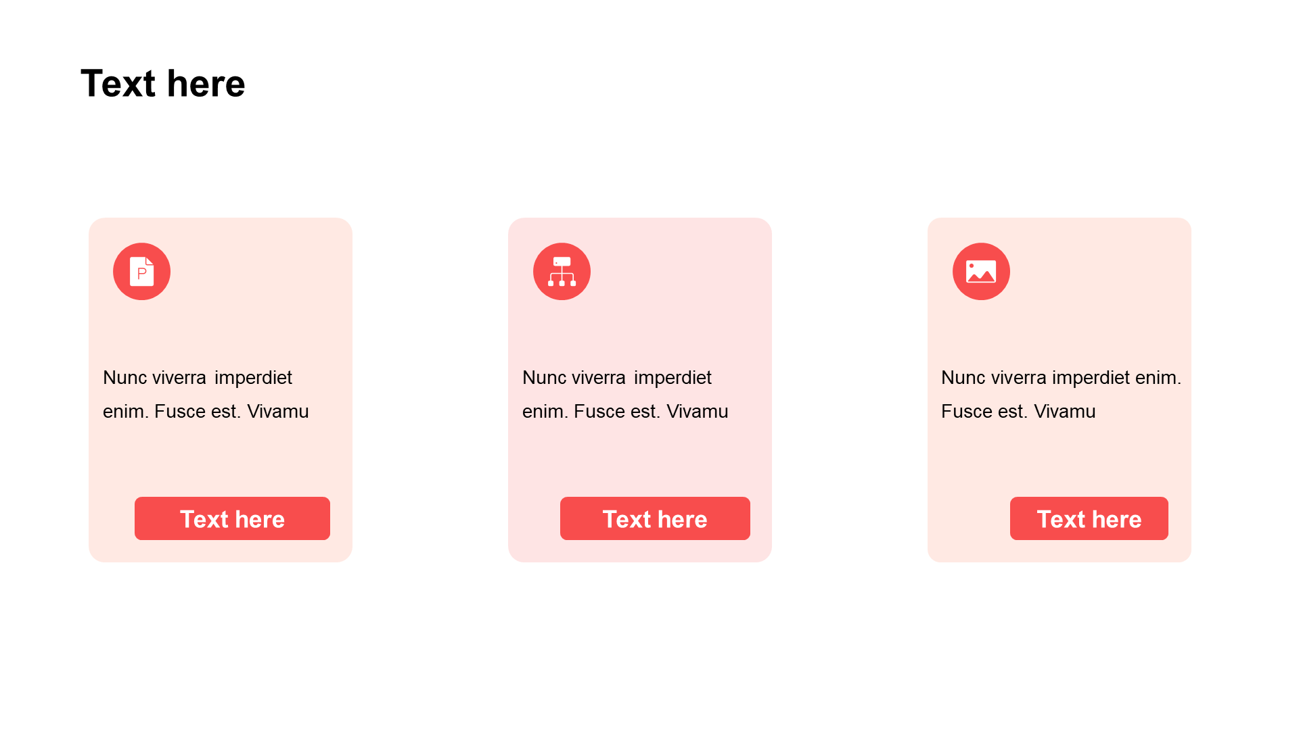
Task: Select the middle pink card's empty area beside its icon
Action: [x=683, y=277]
